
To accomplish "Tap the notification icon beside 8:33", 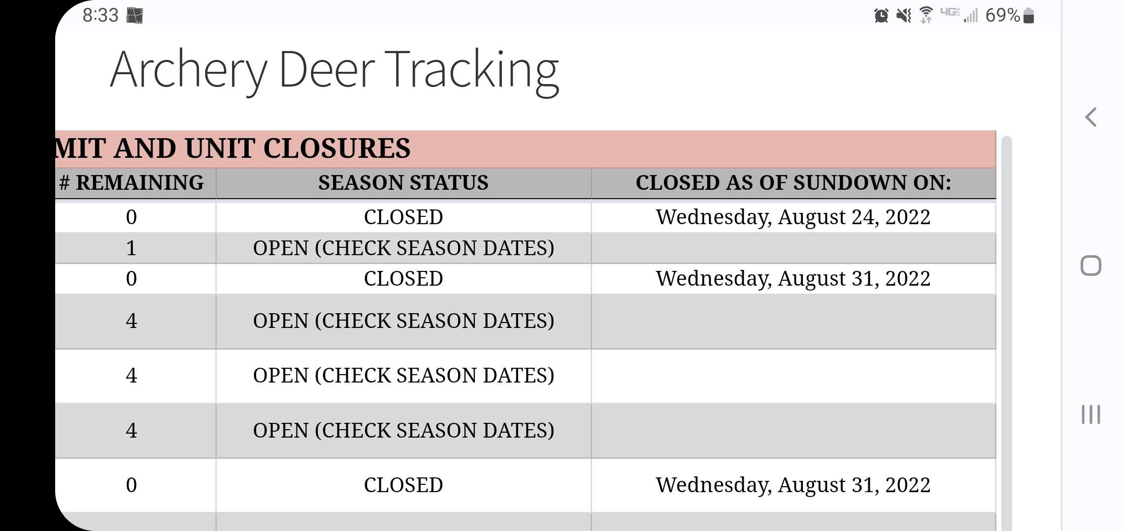I will point(134,16).
